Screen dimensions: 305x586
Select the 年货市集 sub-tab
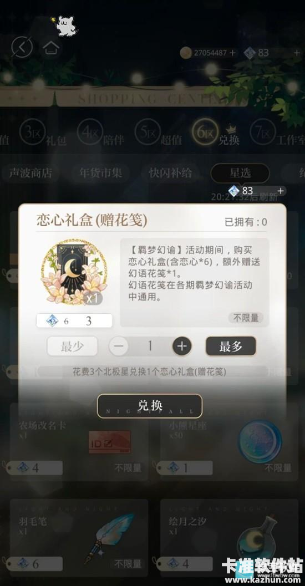click(100, 173)
